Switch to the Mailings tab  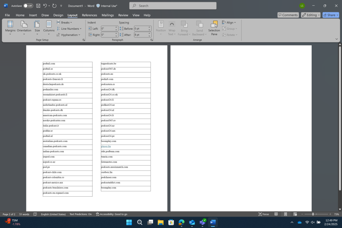pos(108,15)
